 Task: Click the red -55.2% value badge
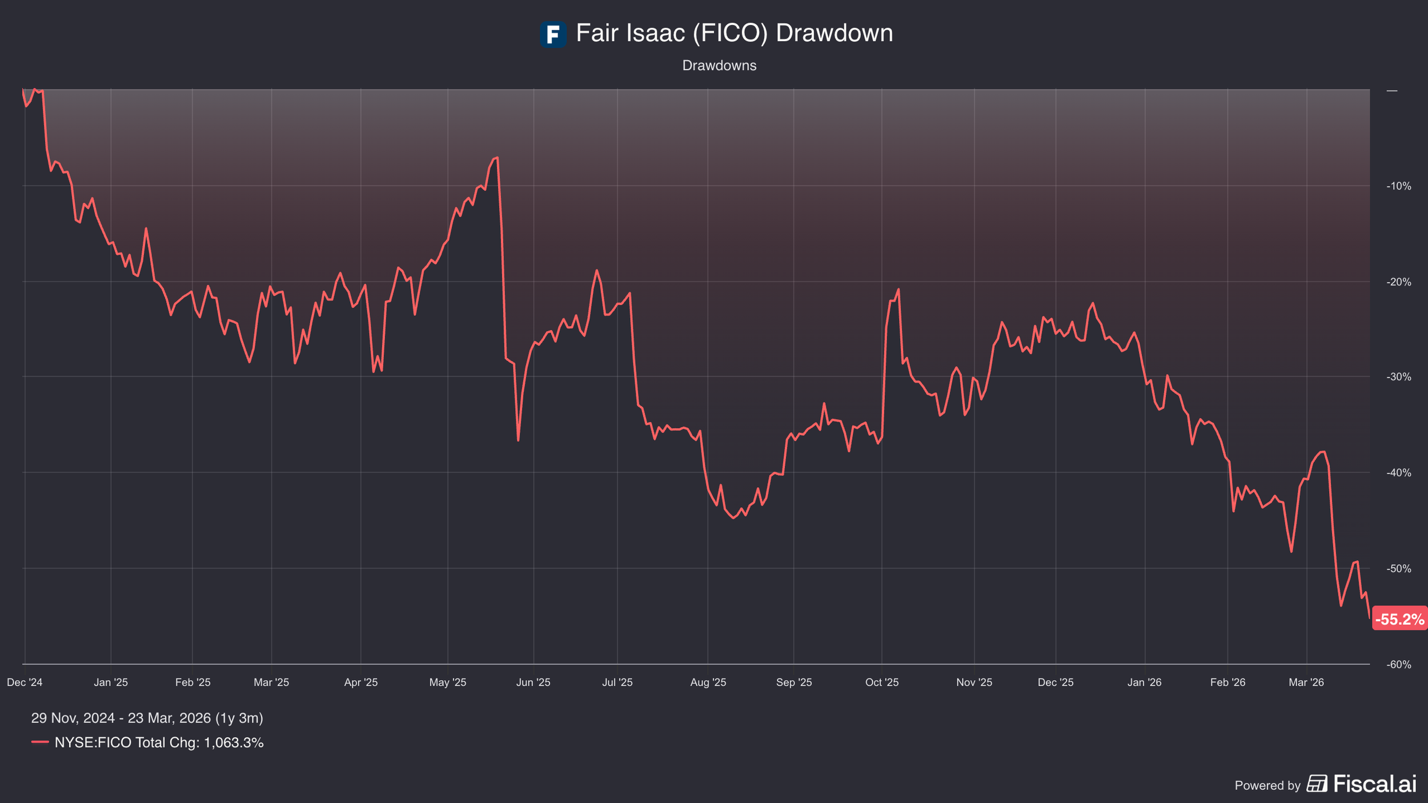(1399, 619)
